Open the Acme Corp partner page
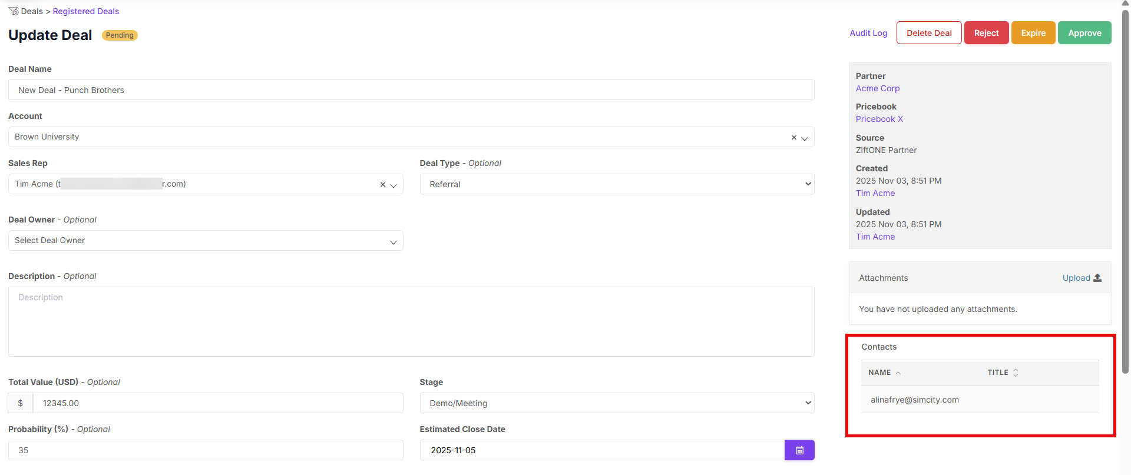1131x475 pixels. pos(877,88)
